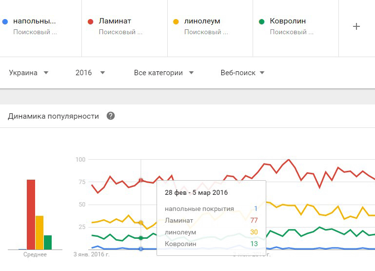Viewport: 375px width, 271px height.
Task: Open the Украина region dropdown
Action: [29, 73]
